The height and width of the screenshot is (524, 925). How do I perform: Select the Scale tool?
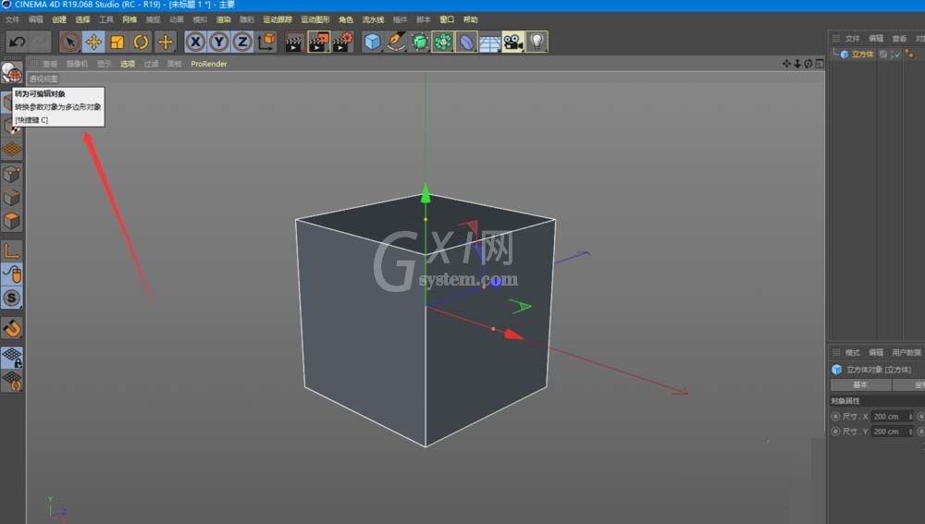tap(117, 42)
